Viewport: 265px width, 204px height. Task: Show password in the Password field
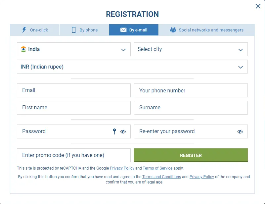(x=123, y=131)
